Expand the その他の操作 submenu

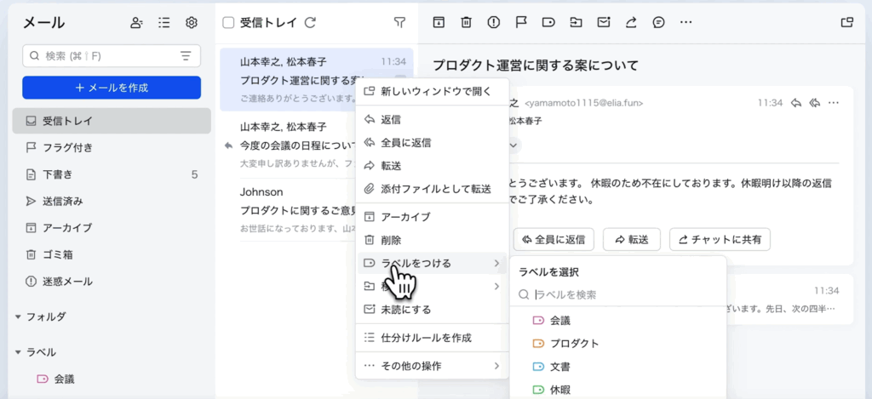(432, 366)
